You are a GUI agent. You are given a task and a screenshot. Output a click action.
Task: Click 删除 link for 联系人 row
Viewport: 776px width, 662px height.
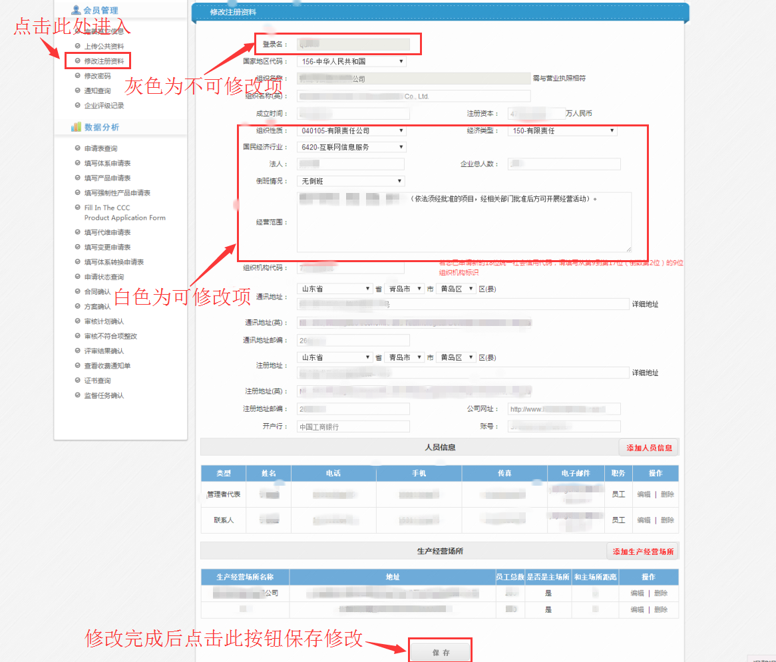click(668, 520)
